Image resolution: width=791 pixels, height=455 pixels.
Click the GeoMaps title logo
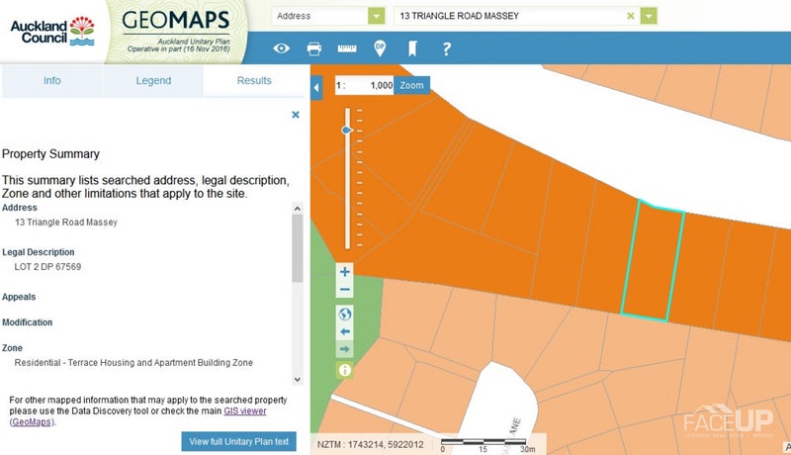pos(176,21)
